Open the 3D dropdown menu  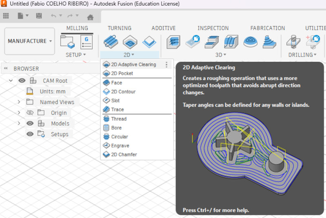tap(220, 55)
